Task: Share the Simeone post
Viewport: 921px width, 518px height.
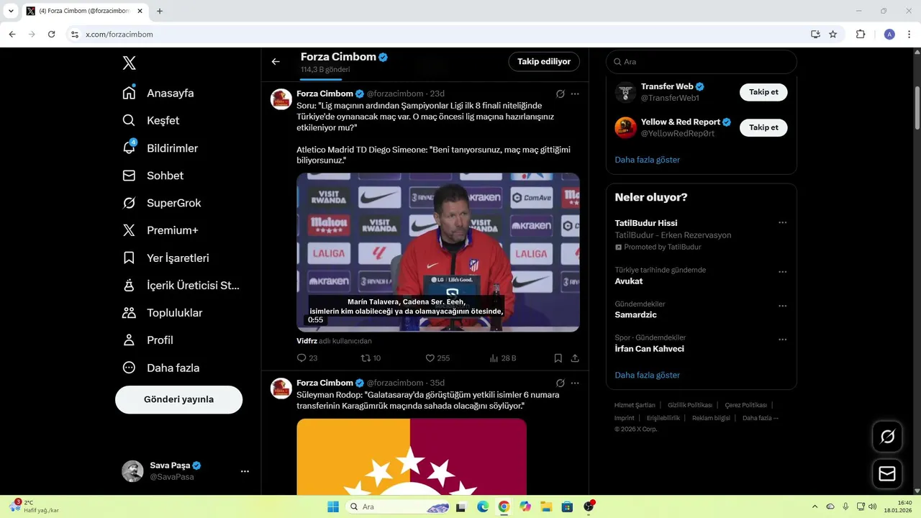Action: coord(575,358)
